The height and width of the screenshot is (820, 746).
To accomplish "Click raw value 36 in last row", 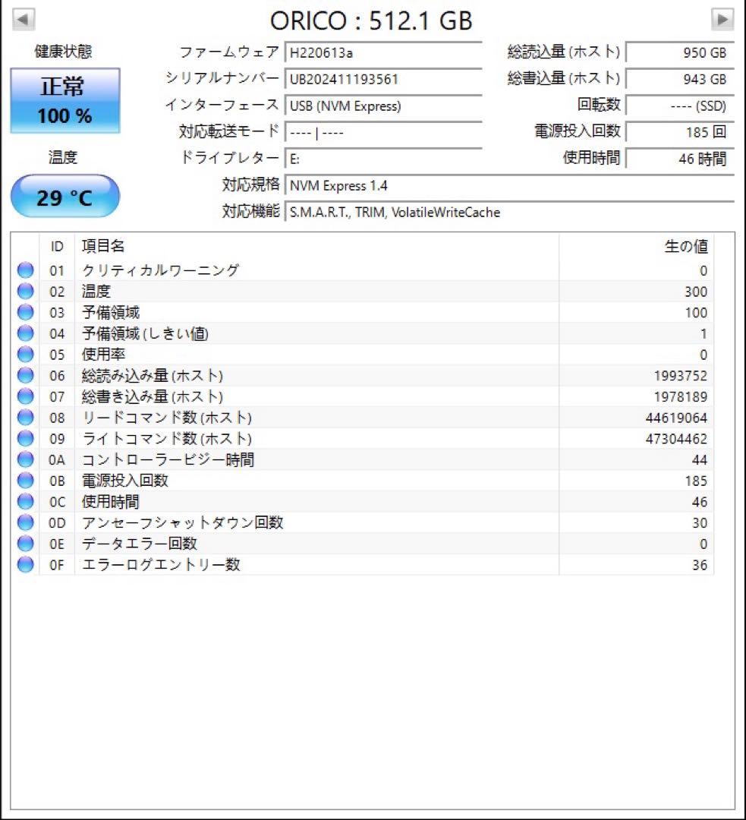I will 700,566.
